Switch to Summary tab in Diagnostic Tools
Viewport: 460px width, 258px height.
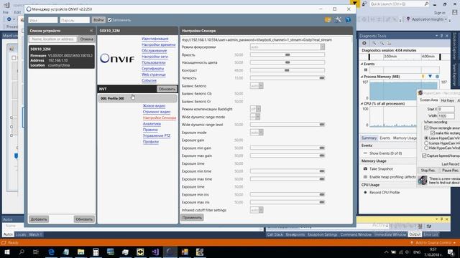click(x=369, y=138)
